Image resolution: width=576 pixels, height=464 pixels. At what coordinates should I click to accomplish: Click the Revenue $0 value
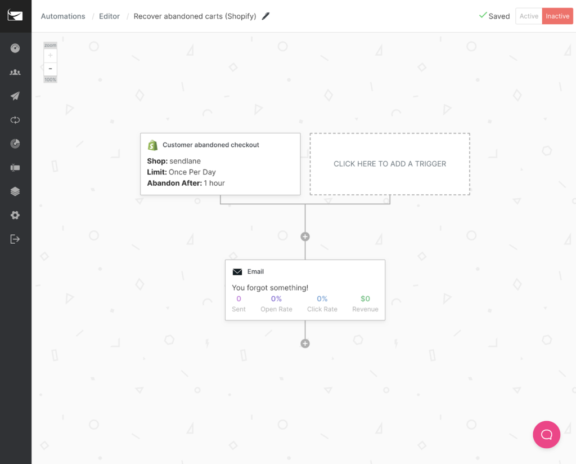[x=365, y=298]
